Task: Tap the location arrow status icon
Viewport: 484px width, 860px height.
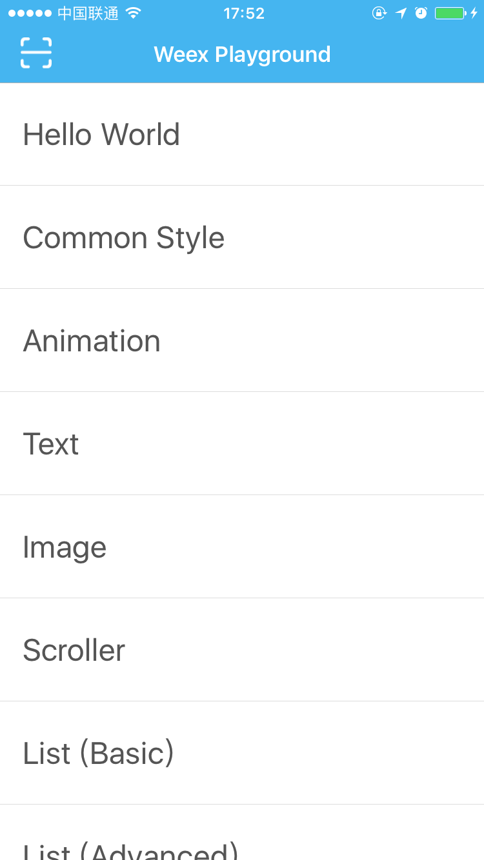Action: pyautogui.click(x=401, y=13)
